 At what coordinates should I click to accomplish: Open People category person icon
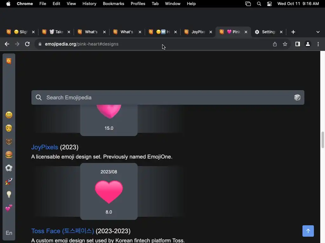click(x=9, y=128)
